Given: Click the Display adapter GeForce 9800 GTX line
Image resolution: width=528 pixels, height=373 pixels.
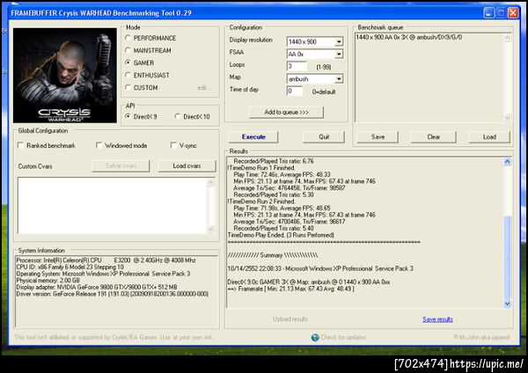Looking at the screenshot, I should coord(97,287).
